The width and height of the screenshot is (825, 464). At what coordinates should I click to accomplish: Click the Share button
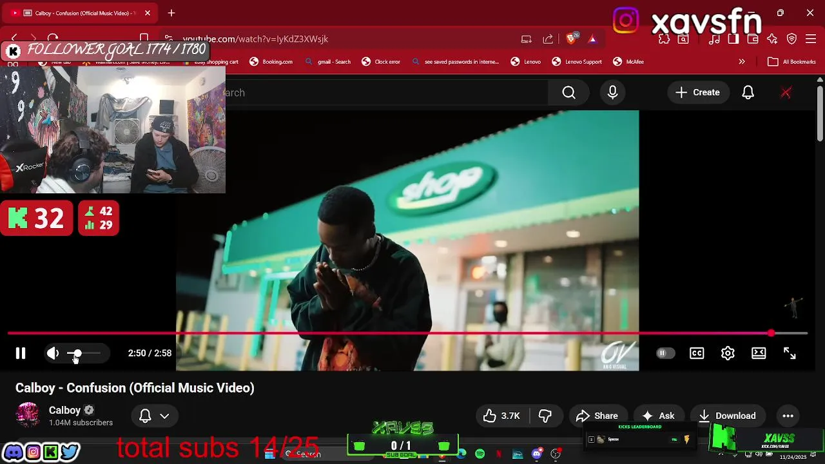[x=597, y=416]
